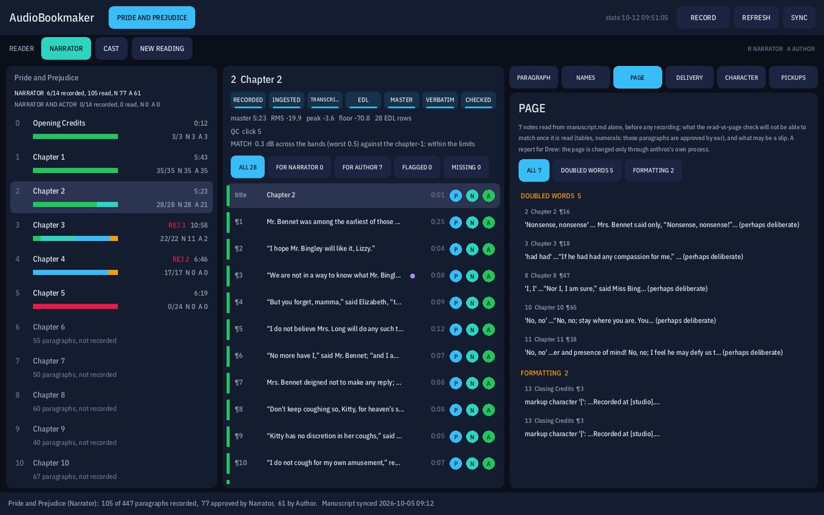824x515 pixels.
Task: Click the Sync button
Action: tap(799, 18)
